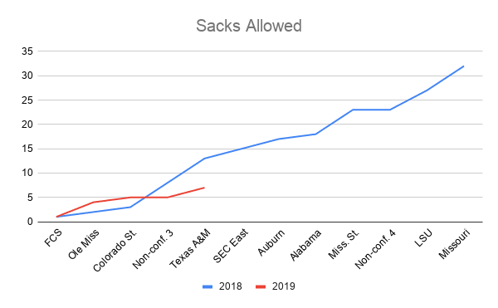
Task: Click the Missouri axis label
Action: pyautogui.click(x=455, y=244)
